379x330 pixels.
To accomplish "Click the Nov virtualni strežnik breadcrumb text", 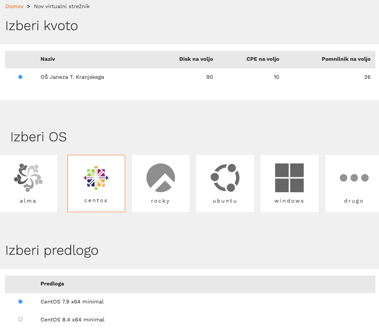I will 62,6.
